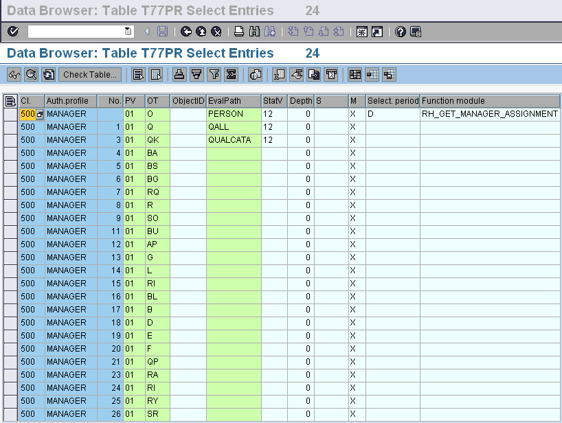The height and width of the screenshot is (423, 562).
Task: Click the QUALCATA EvalPath cell
Action: [234, 140]
